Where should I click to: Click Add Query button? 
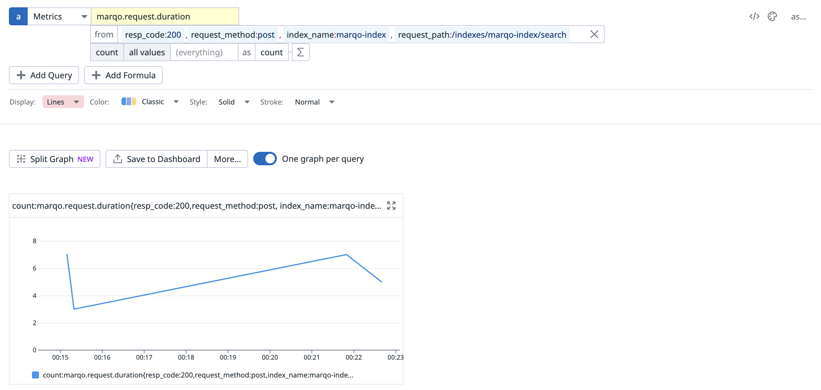pos(44,75)
